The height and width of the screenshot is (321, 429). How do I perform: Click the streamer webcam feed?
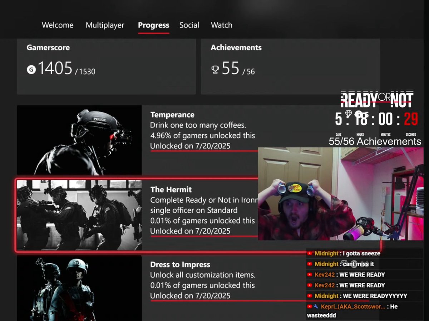coord(341,194)
